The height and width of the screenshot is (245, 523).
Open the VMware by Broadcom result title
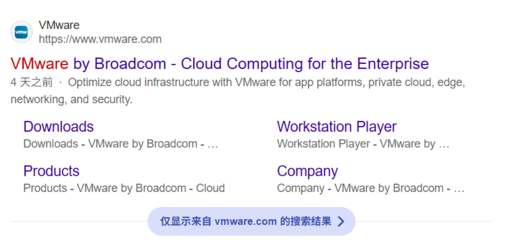(219, 64)
